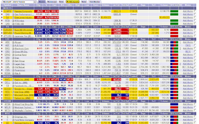Open the Persimmon share name link

click(20, 70)
